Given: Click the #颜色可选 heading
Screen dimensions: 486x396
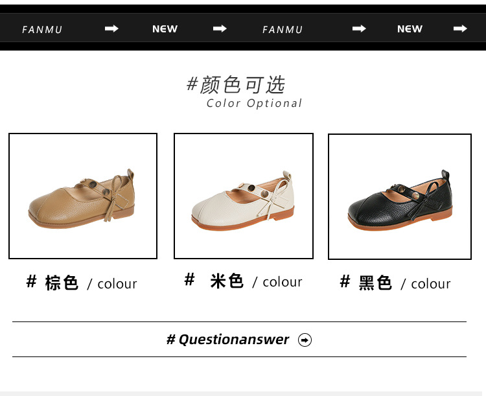Looking at the screenshot, I should pyautogui.click(x=236, y=85).
